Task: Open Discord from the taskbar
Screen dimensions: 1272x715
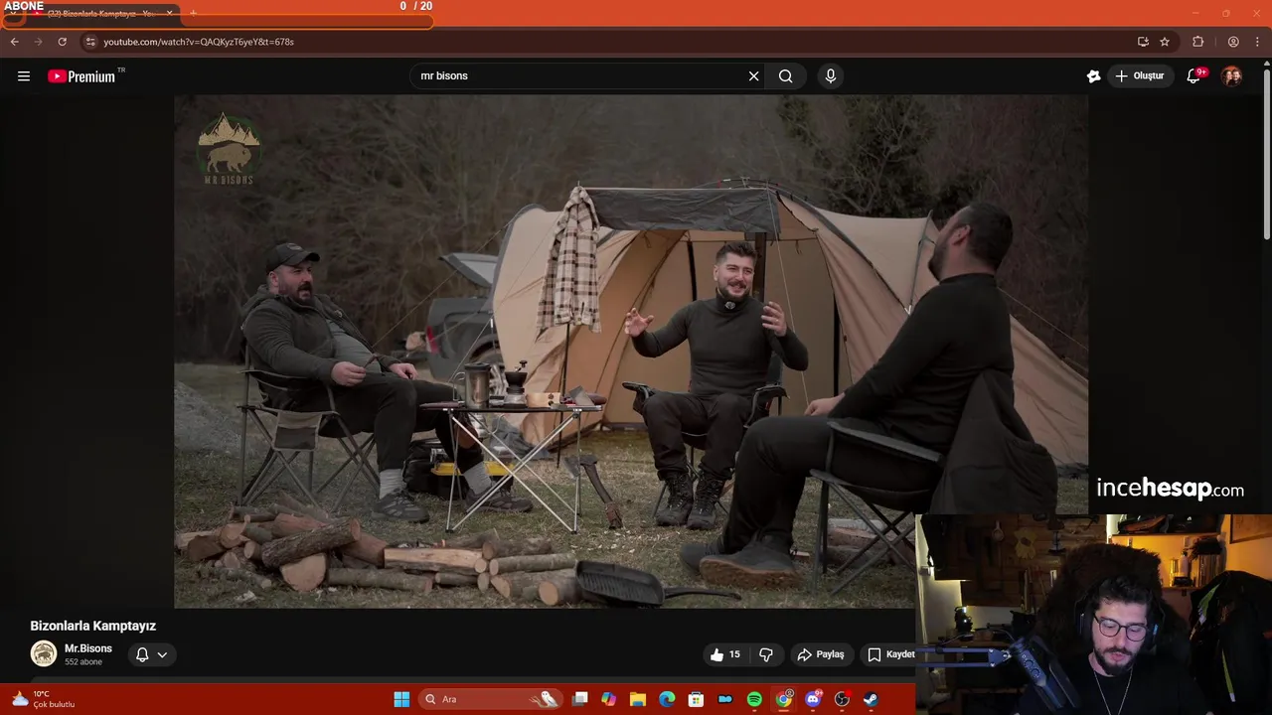Action: [813, 699]
